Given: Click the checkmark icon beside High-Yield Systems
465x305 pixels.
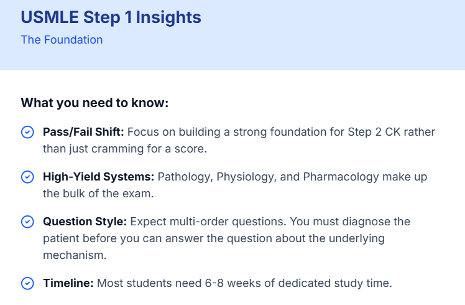Looking at the screenshot, I should click(27, 177).
